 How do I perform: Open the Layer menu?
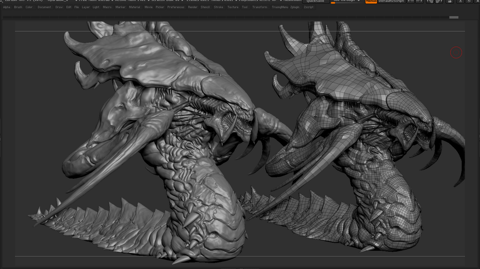click(85, 7)
